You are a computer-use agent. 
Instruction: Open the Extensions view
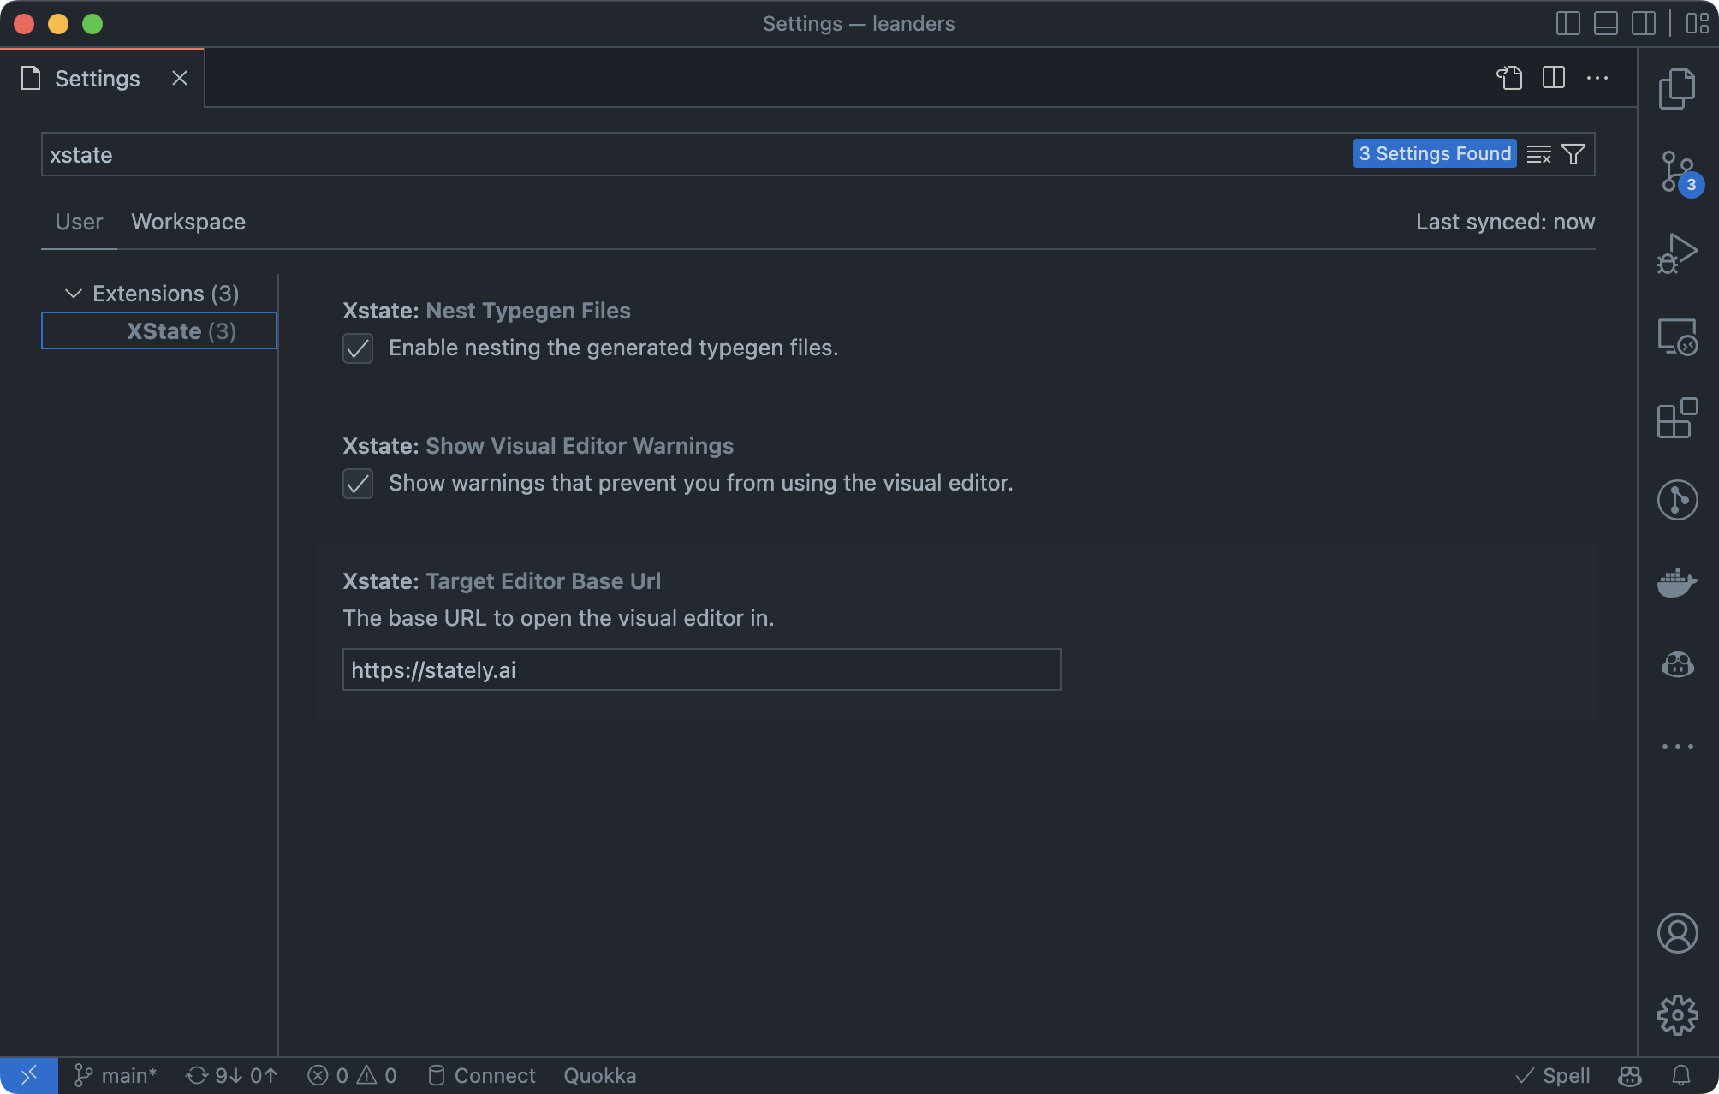pyautogui.click(x=1678, y=419)
